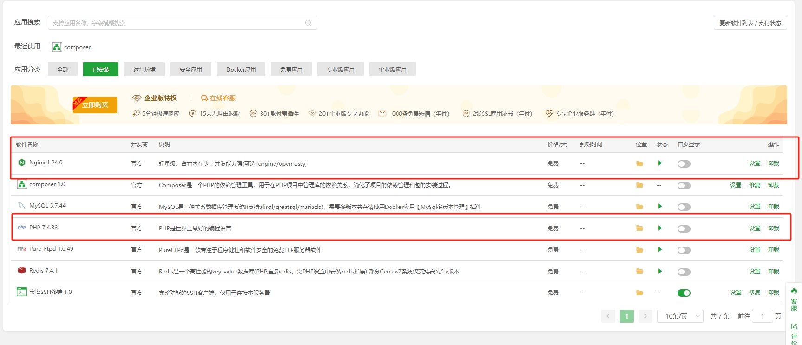
Task: Click the Nginx logo icon
Action: [21, 163]
